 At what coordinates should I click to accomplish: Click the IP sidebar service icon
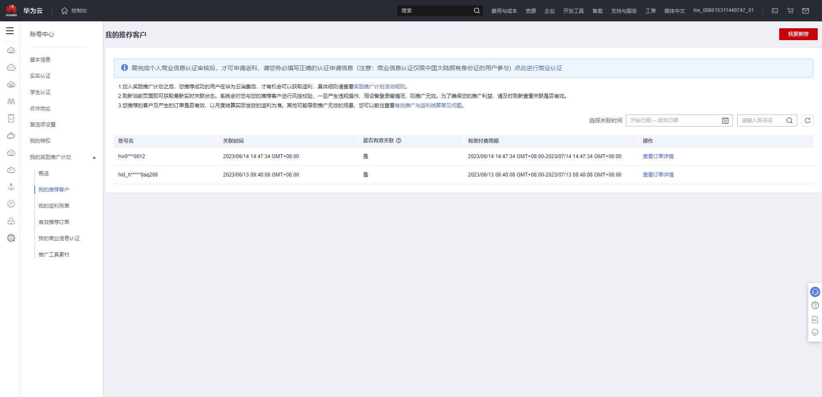tap(11, 204)
